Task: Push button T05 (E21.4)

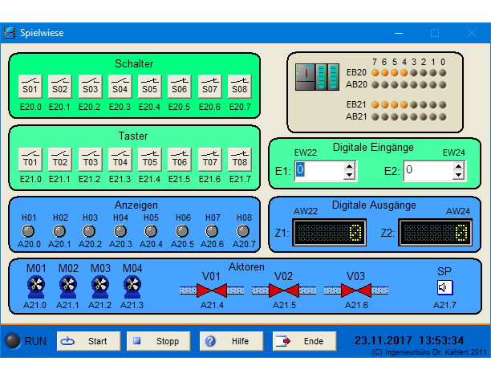Action: coord(150,160)
